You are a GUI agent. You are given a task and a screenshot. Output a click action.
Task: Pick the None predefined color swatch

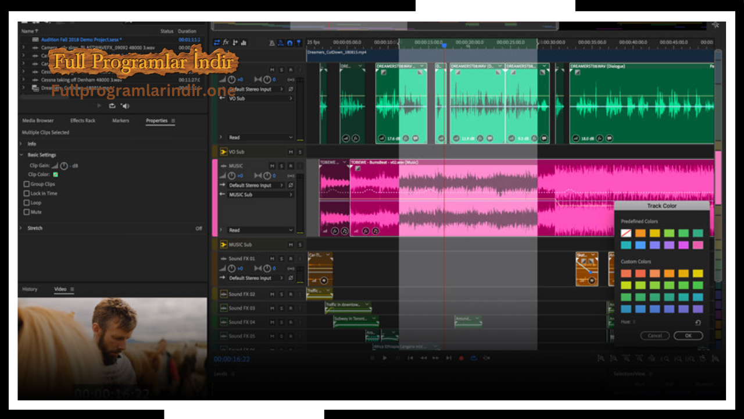(x=626, y=233)
